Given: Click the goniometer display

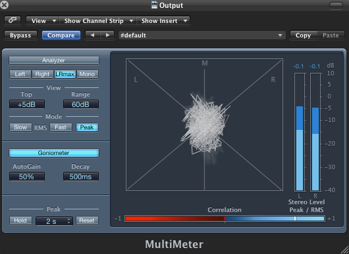Looking at the screenshot, I should (204, 125).
